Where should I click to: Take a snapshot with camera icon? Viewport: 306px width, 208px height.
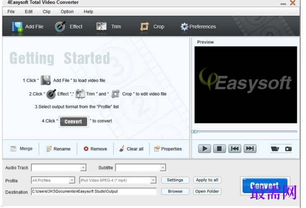(x=288, y=149)
